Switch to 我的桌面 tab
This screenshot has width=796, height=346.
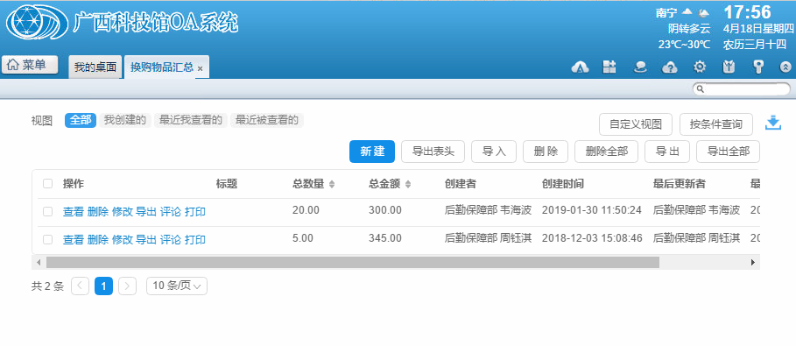pos(95,67)
